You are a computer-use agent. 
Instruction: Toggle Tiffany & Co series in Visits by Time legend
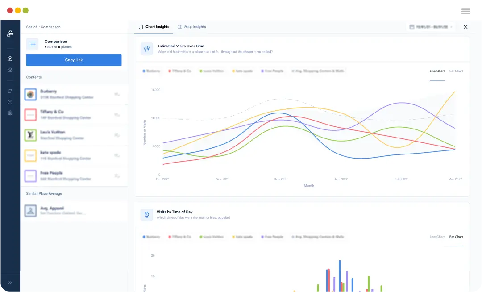pyautogui.click(x=180, y=237)
